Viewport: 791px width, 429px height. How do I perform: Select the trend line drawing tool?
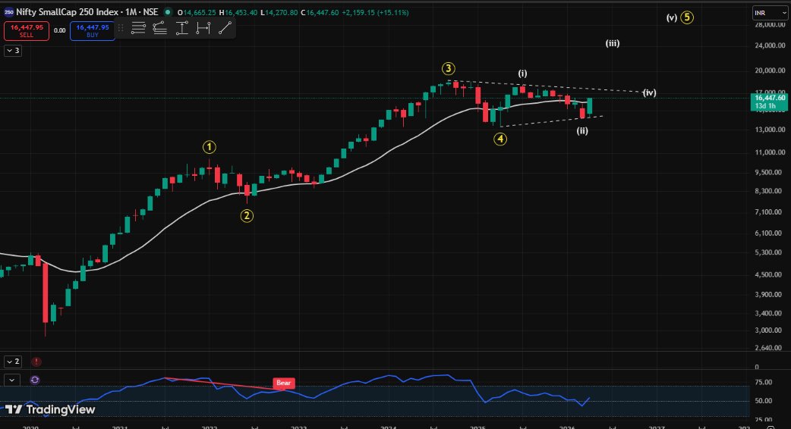coord(225,28)
